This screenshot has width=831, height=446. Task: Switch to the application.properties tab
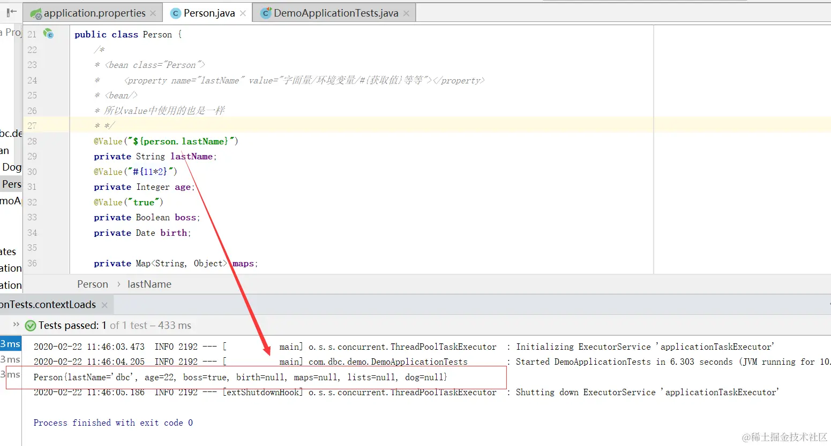94,13
